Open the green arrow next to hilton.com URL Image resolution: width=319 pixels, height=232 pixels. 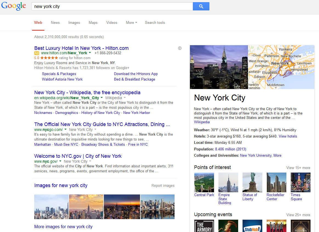[x=90, y=53]
